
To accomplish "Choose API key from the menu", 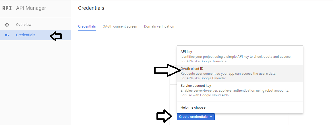I will [240, 56].
